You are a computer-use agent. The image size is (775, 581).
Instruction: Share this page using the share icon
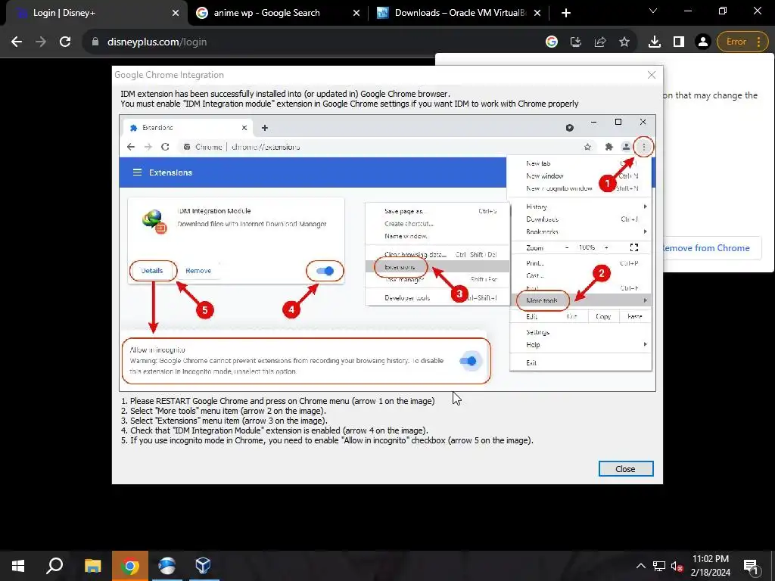(600, 42)
